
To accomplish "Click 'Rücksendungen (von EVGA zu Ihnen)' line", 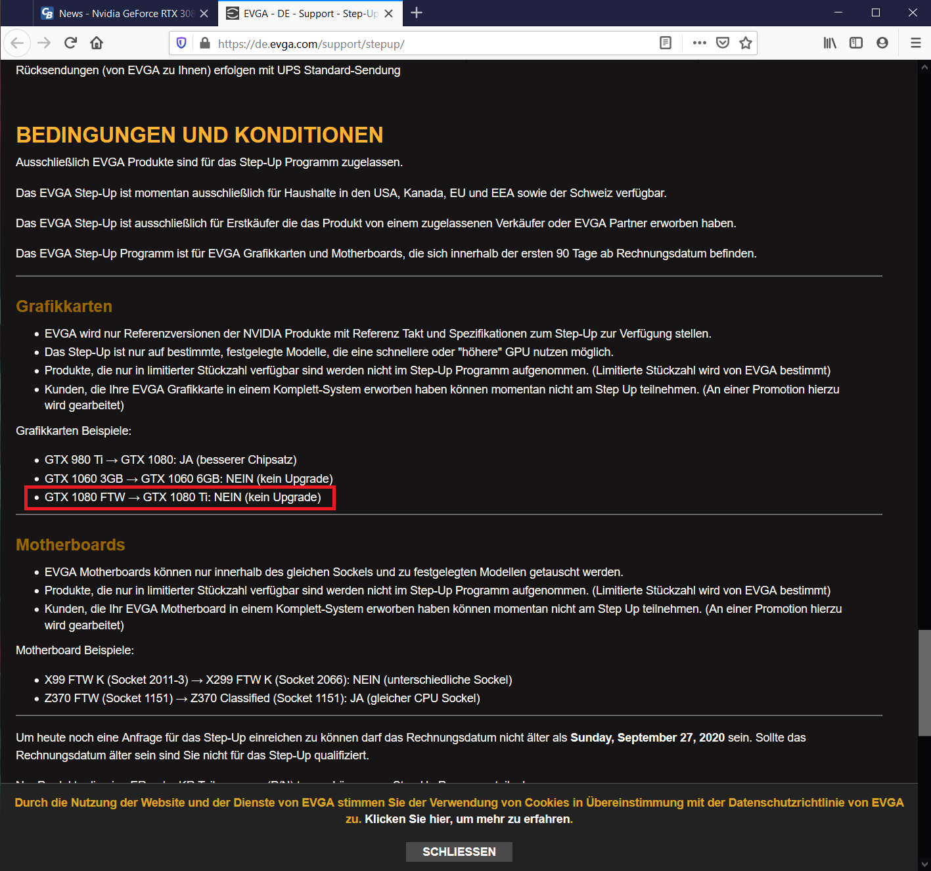I will click(208, 70).
